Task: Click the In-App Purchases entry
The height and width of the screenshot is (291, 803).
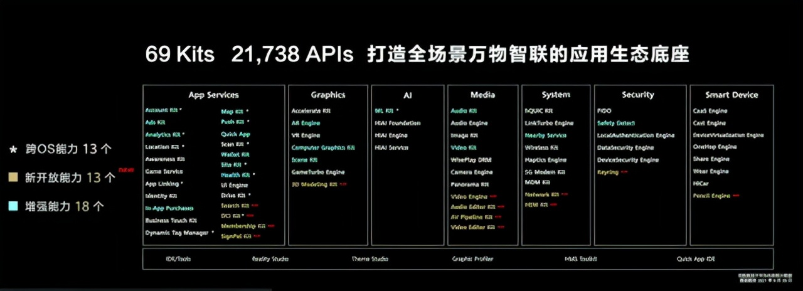Action: [x=169, y=208]
